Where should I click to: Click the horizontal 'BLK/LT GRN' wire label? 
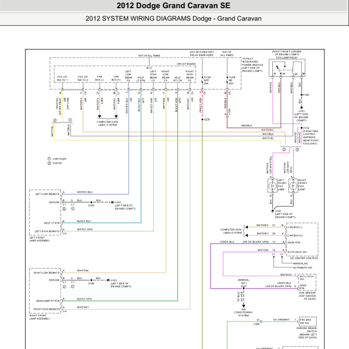coord(84,299)
